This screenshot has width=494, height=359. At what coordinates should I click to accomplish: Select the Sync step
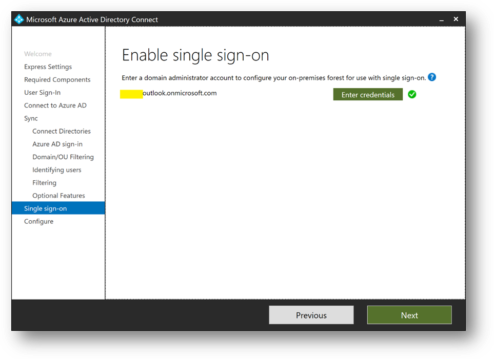pyautogui.click(x=31, y=118)
